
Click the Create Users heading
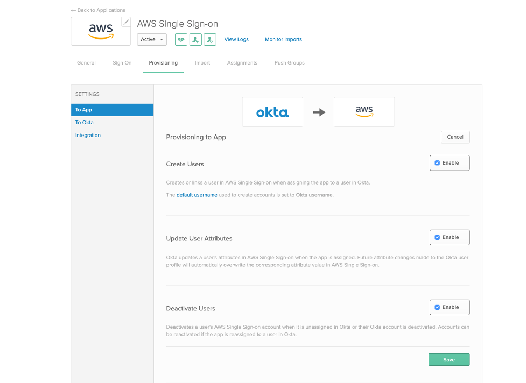(185, 164)
